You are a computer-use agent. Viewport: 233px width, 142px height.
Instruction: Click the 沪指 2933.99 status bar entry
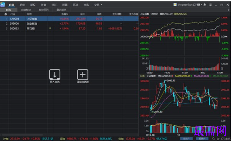point(28,139)
